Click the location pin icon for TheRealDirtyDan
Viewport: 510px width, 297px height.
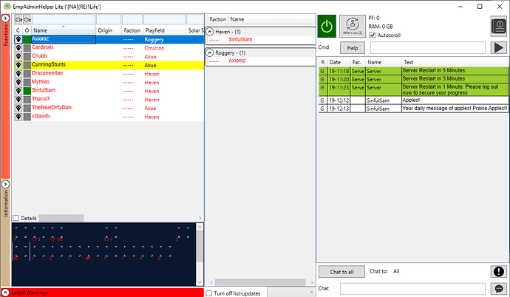pyautogui.click(x=18, y=108)
